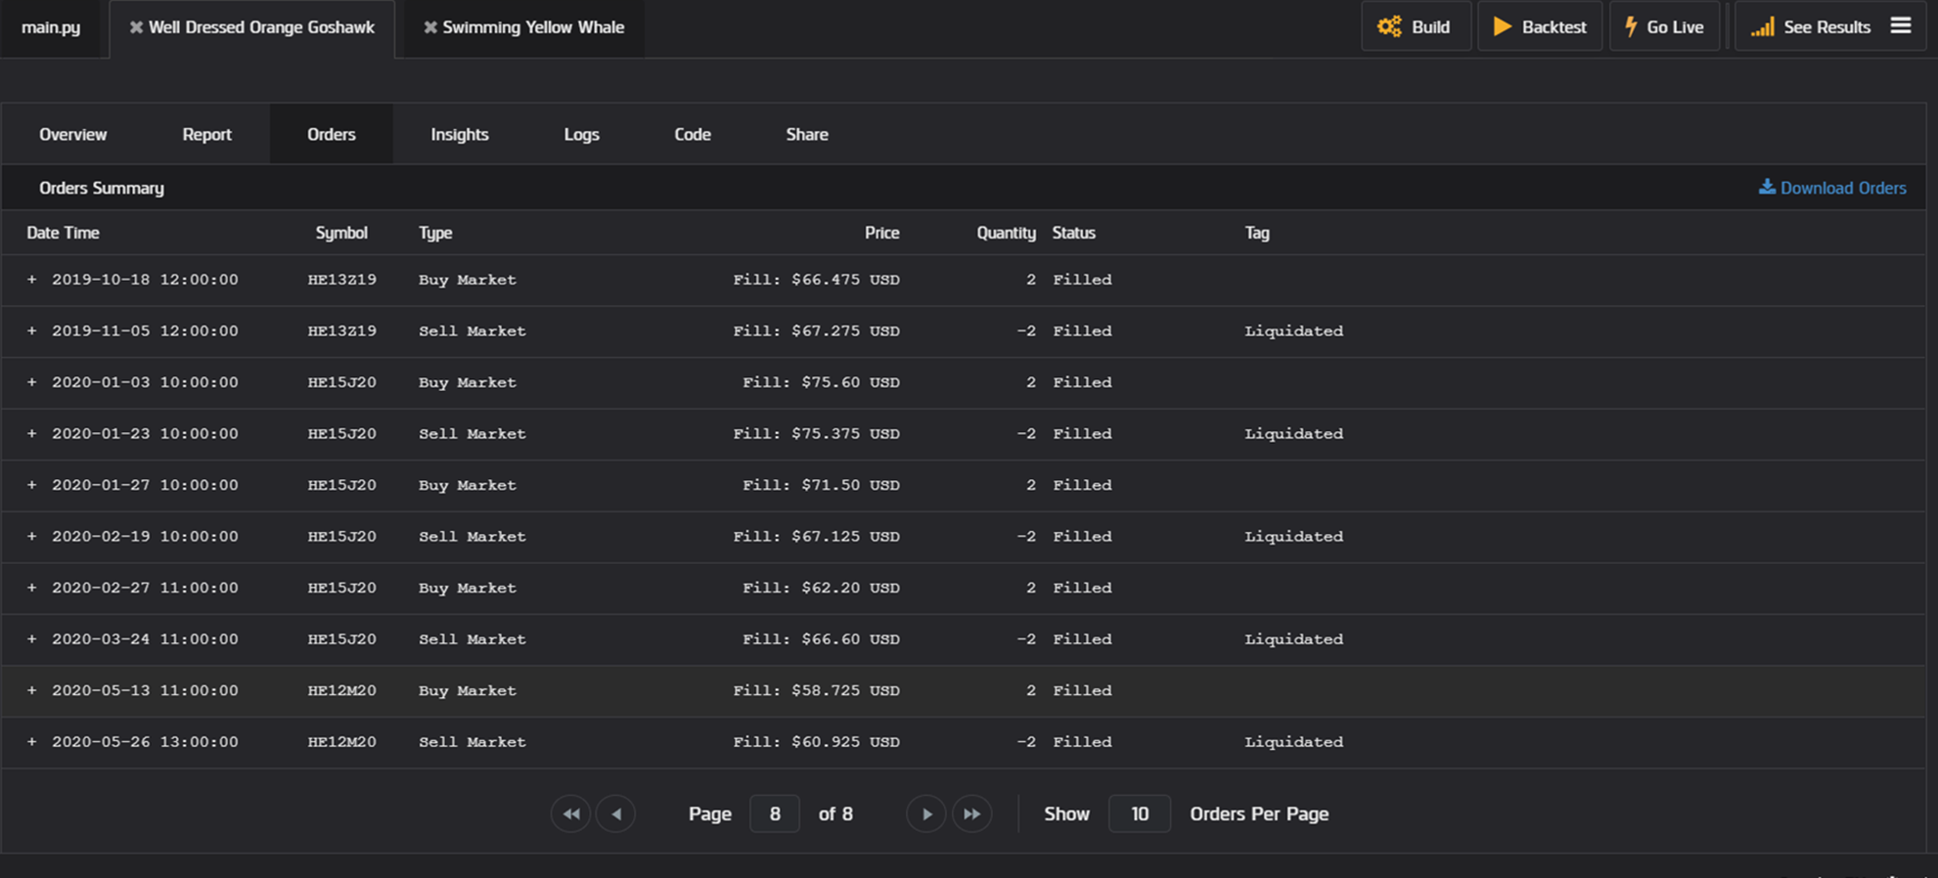Switch to main.py file tab

pyautogui.click(x=51, y=27)
